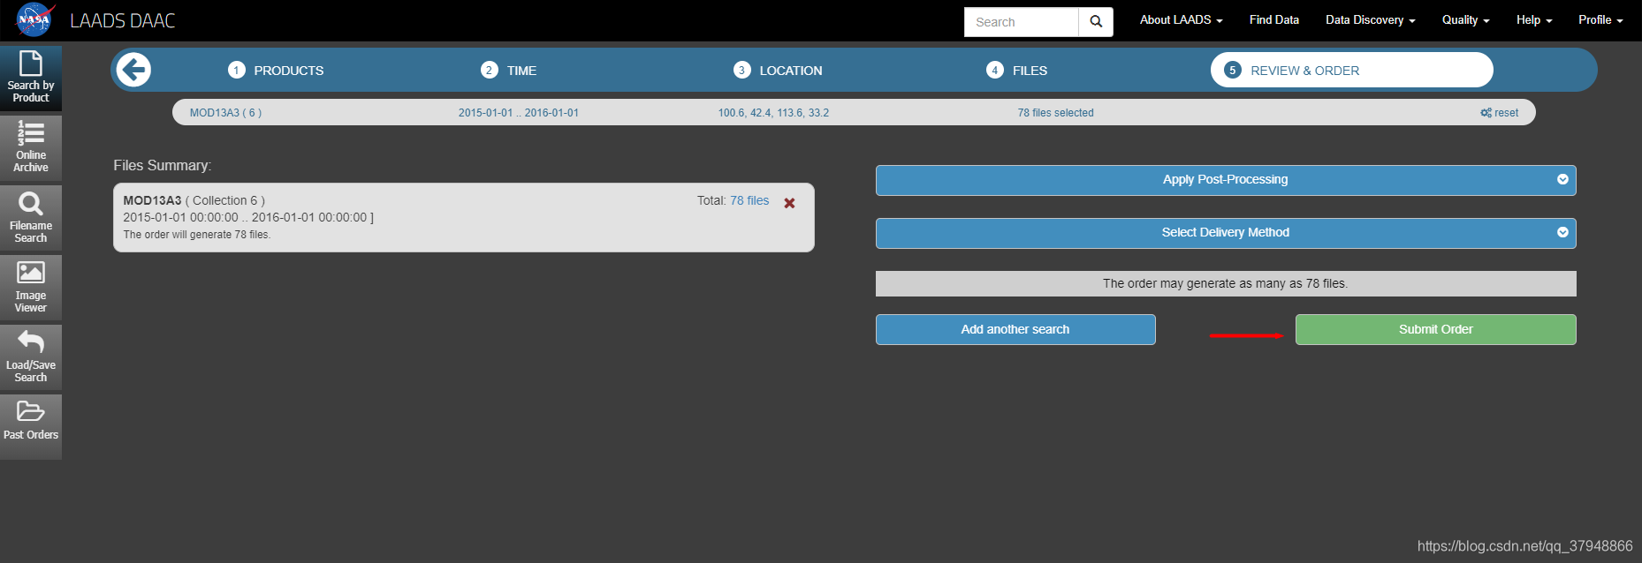Open Find Data menu item
1642x563 pixels.
pos(1273,19)
